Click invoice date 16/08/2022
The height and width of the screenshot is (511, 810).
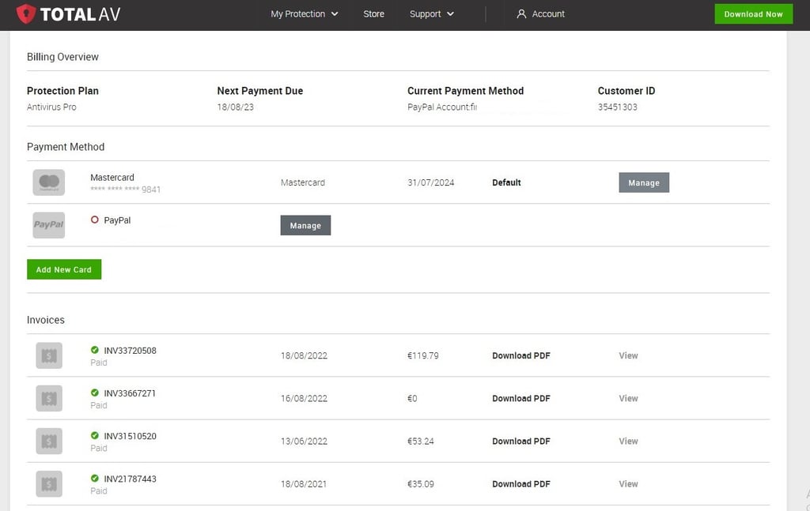[304, 399]
